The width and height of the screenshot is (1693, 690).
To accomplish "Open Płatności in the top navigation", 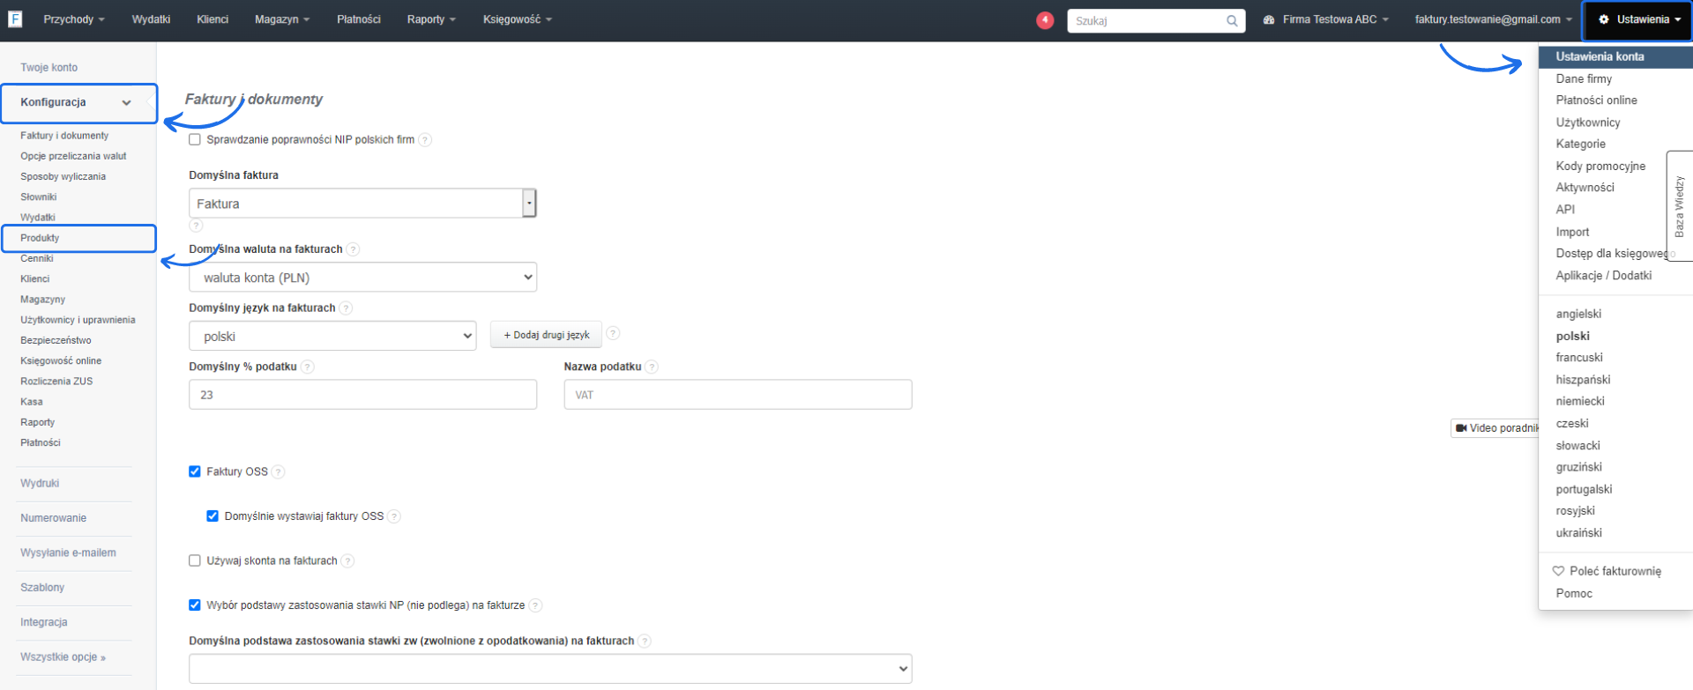I will tap(359, 19).
